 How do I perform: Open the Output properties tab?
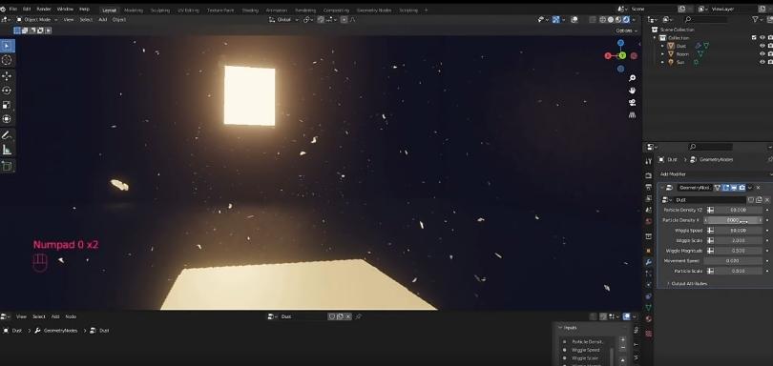click(649, 188)
